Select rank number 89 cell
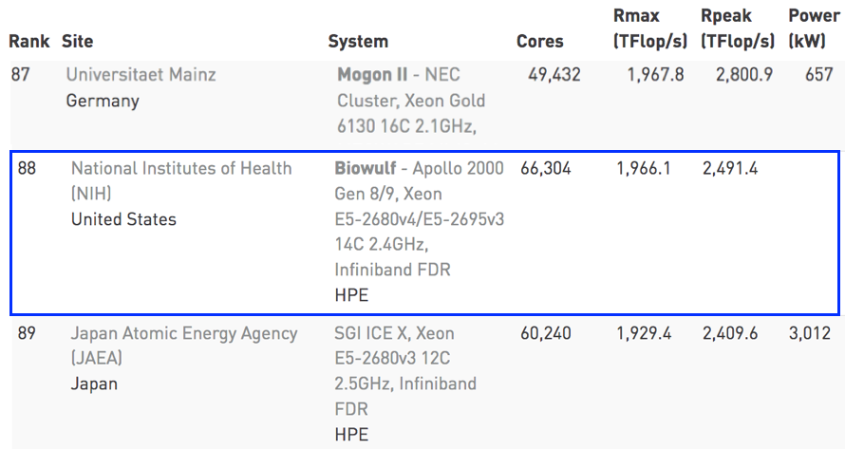The width and height of the screenshot is (845, 449). tap(28, 334)
